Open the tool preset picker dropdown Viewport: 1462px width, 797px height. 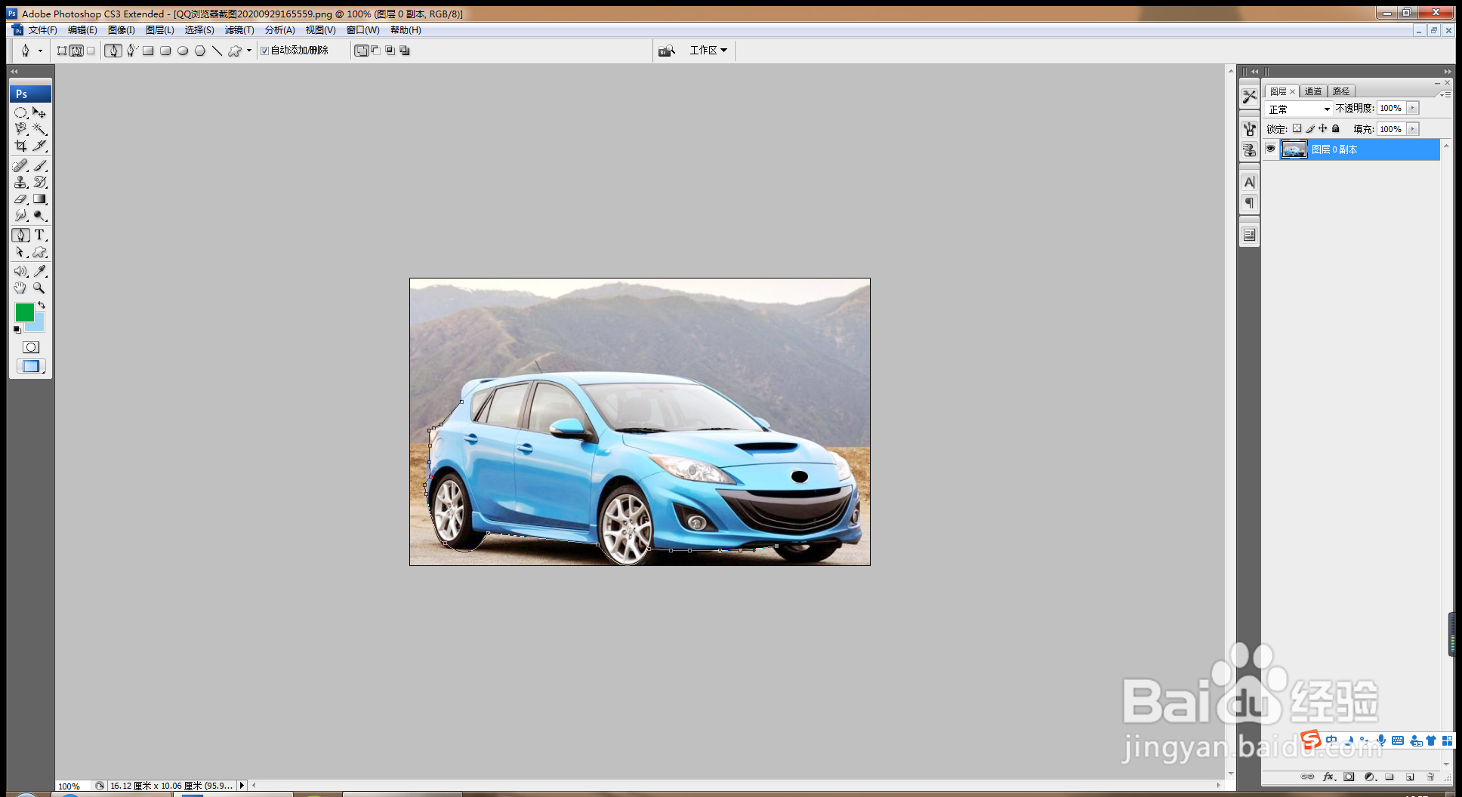(40, 51)
